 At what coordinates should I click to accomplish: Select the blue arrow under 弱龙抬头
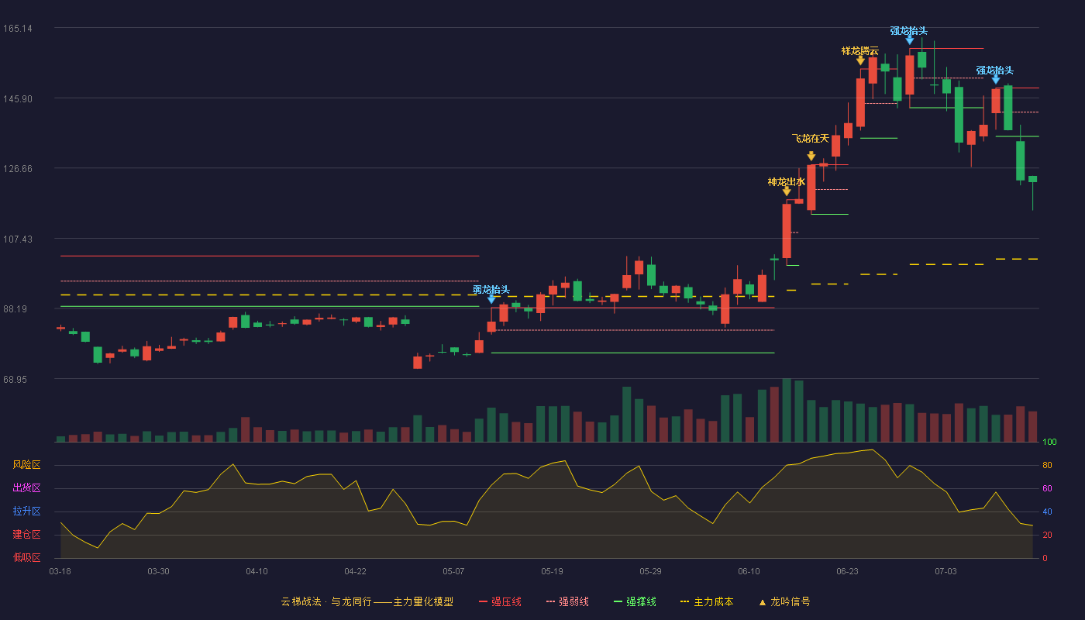click(491, 299)
